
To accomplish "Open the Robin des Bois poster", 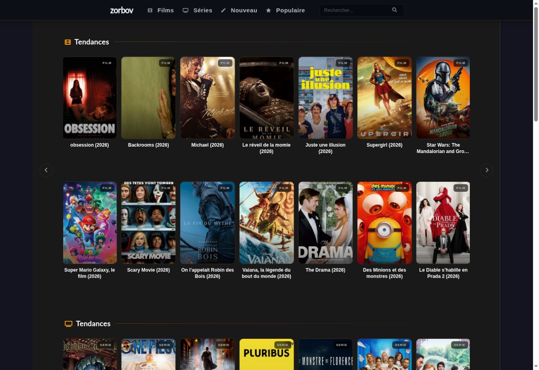I will [x=208, y=223].
